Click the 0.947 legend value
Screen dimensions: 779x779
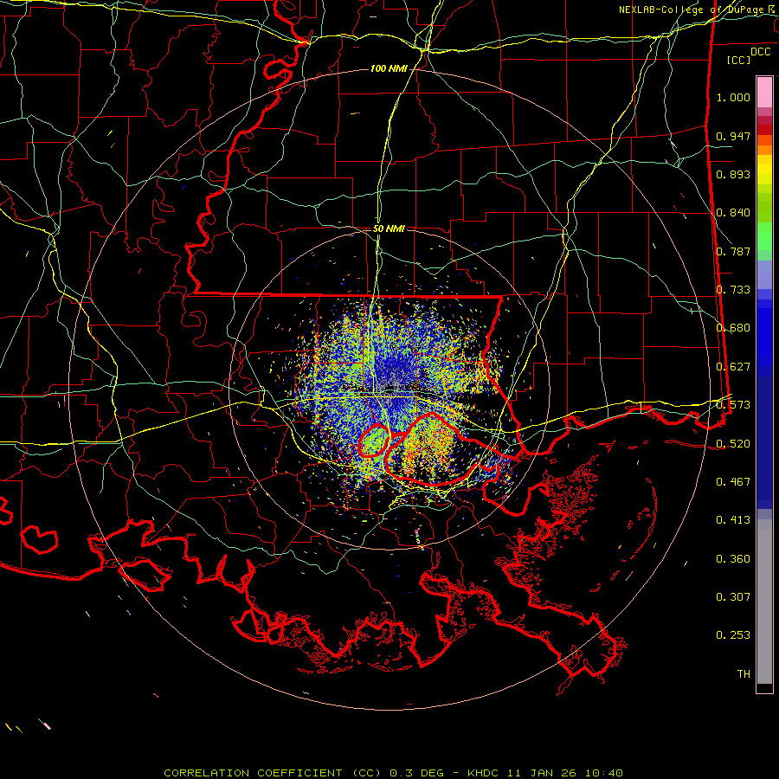click(x=733, y=136)
